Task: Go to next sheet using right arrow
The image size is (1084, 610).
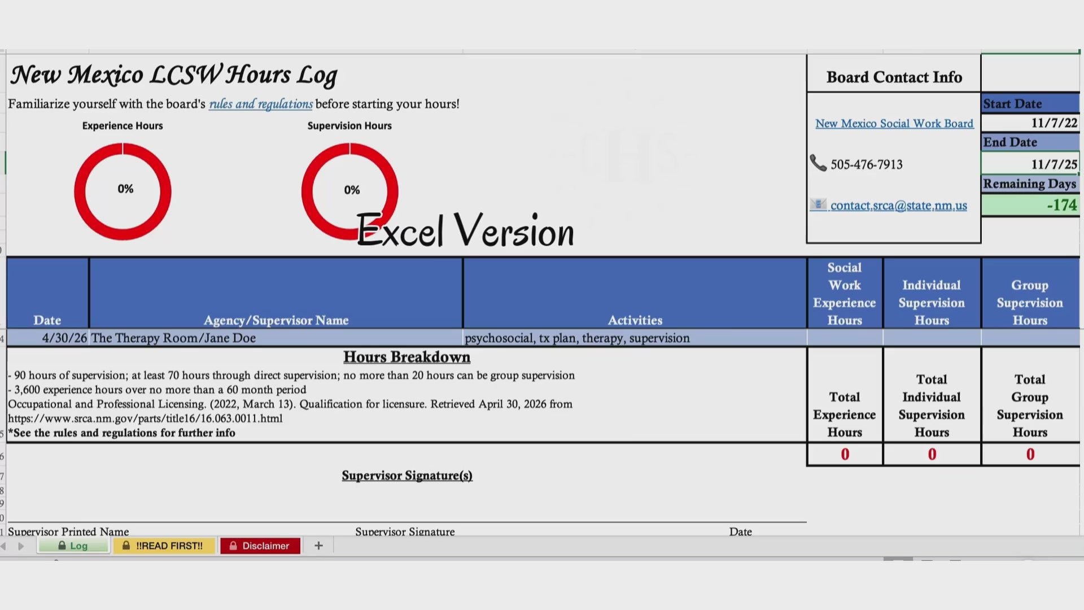Action: point(21,546)
